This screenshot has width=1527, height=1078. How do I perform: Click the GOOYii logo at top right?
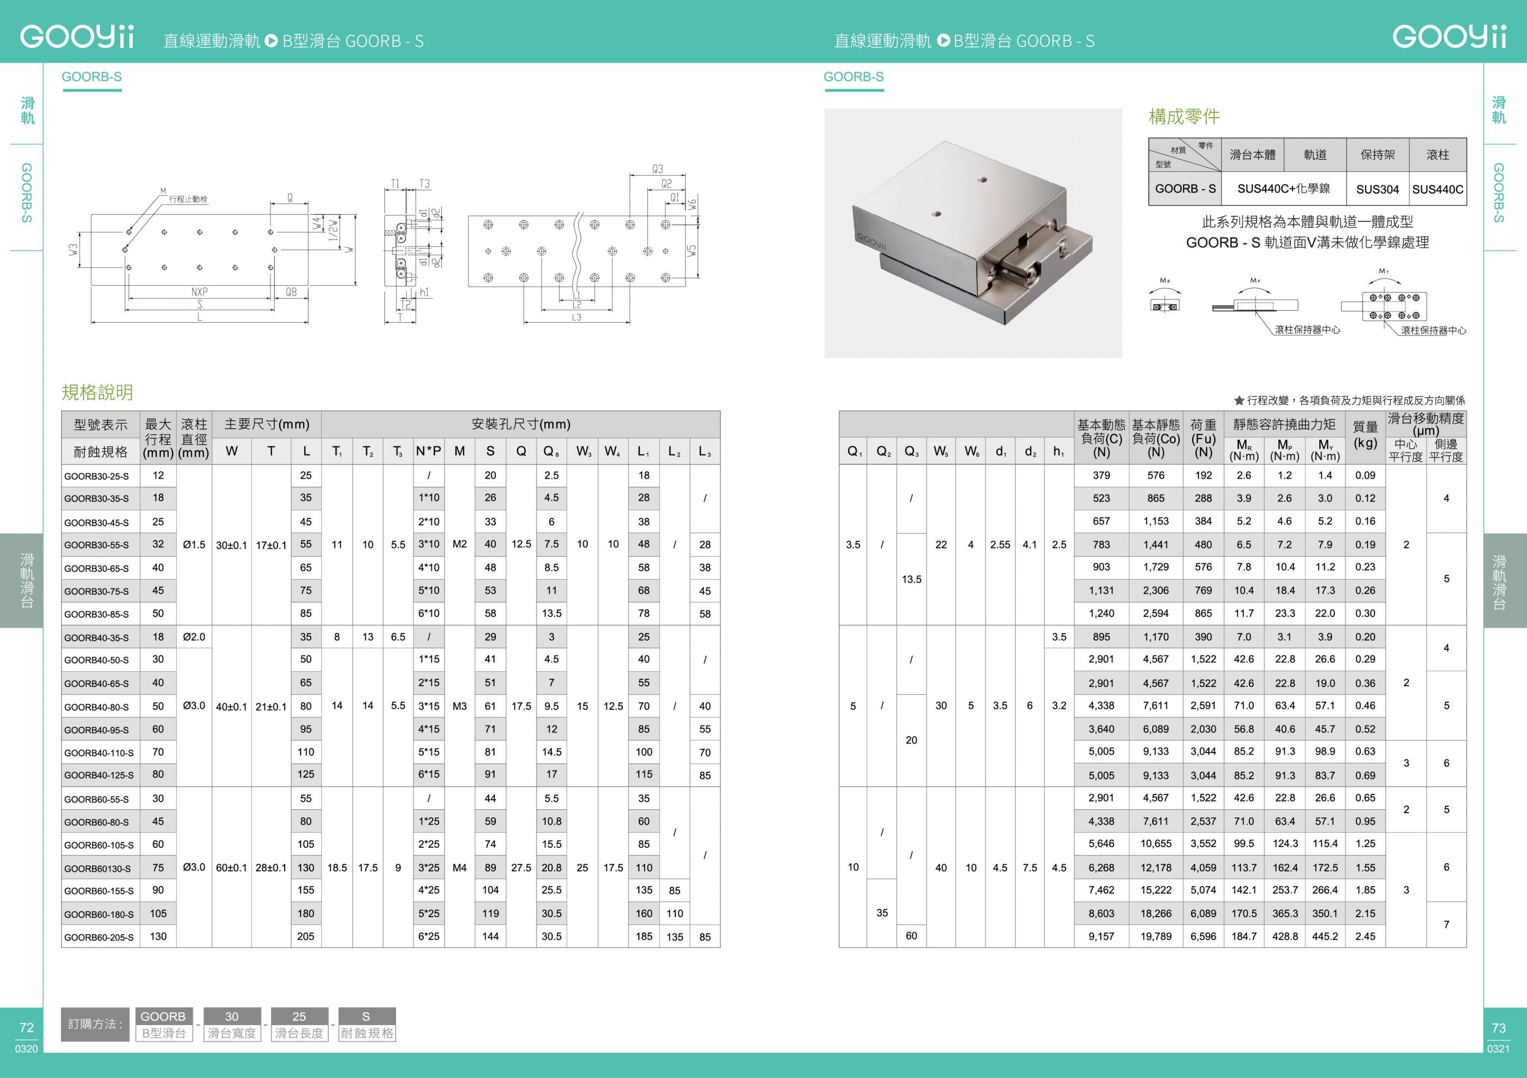[1450, 37]
